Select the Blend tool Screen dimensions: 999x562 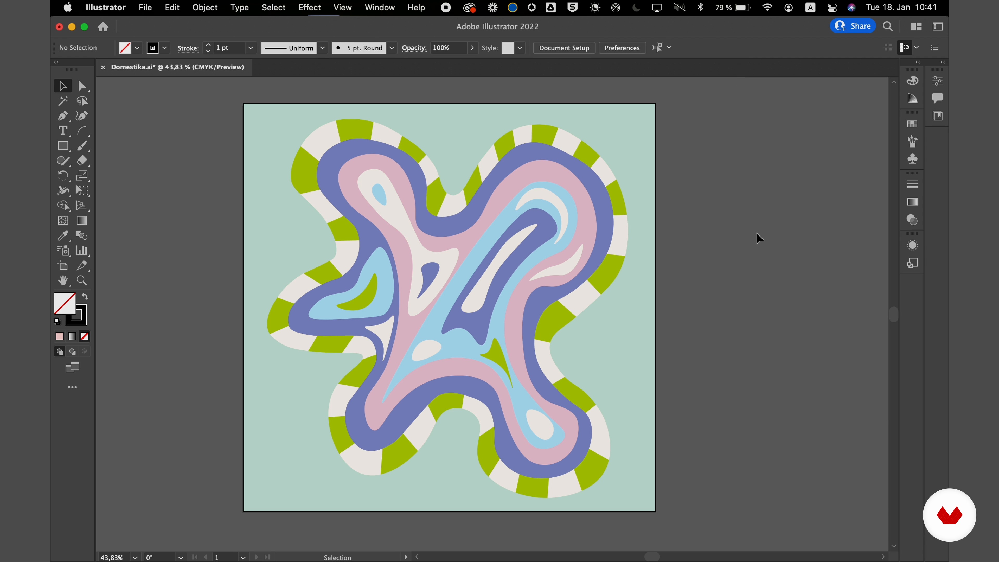82,235
